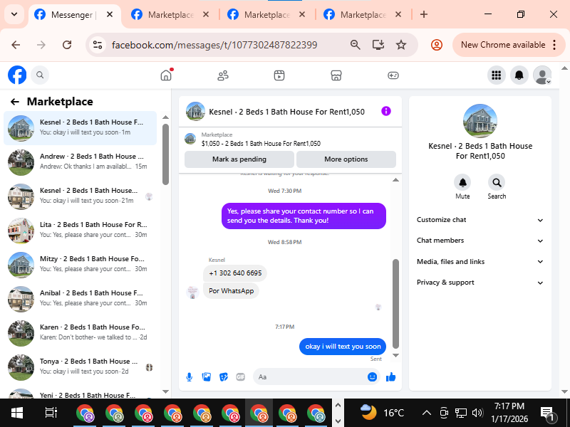Send a thumbs-up like
Screen dimensions: 570x427
(x=390, y=377)
